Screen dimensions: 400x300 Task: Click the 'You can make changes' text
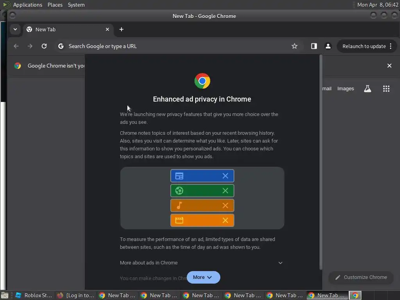tap(153, 278)
